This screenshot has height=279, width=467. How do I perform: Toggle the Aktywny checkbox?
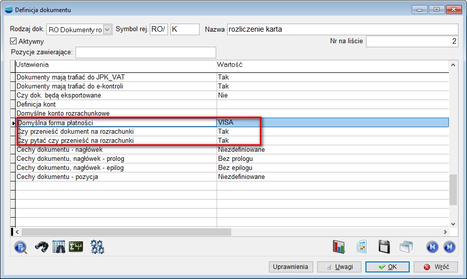point(14,41)
